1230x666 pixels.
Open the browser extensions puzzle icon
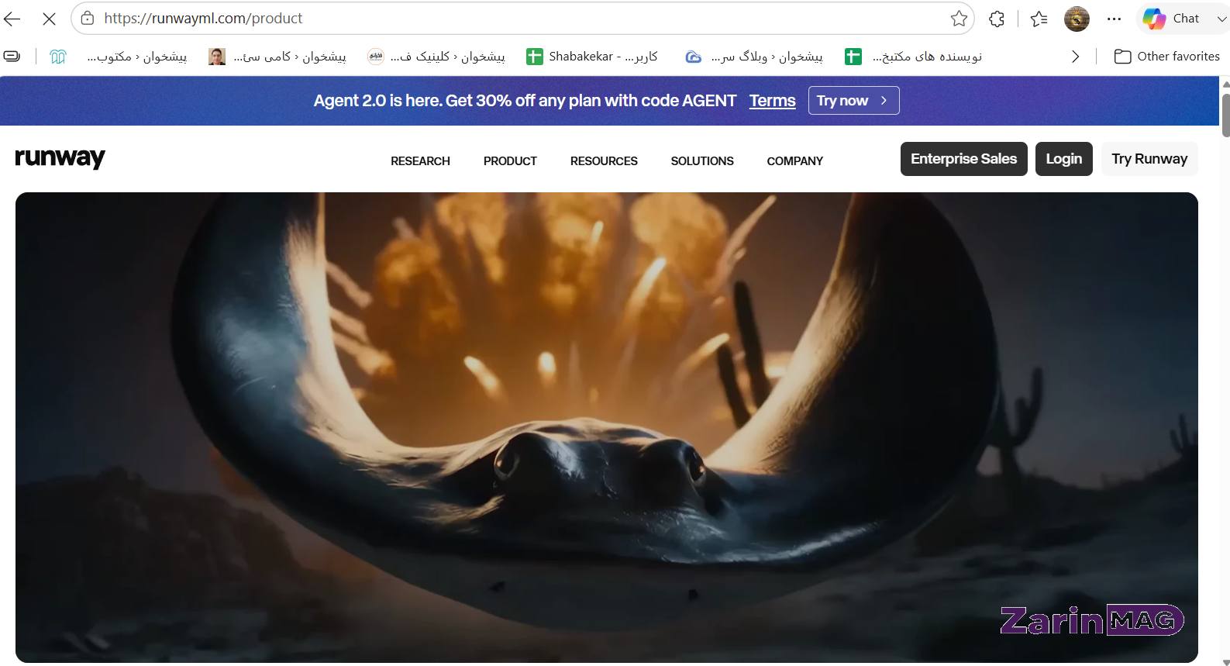click(x=997, y=19)
